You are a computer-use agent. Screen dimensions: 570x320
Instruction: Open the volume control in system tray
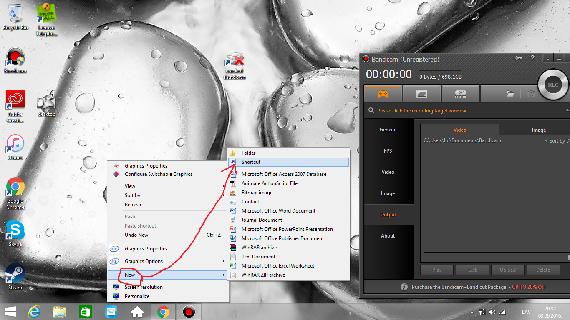(x=492, y=312)
